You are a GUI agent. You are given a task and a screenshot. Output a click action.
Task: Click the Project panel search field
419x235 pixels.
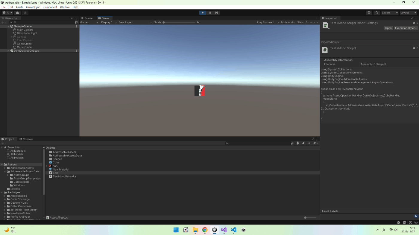[257, 143]
